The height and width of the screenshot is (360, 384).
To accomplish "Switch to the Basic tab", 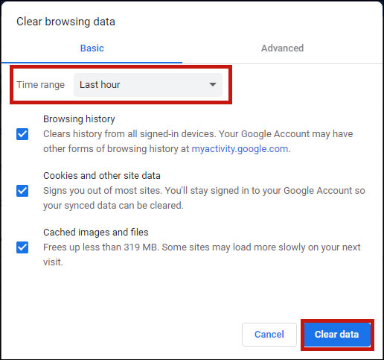I will (x=92, y=48).
